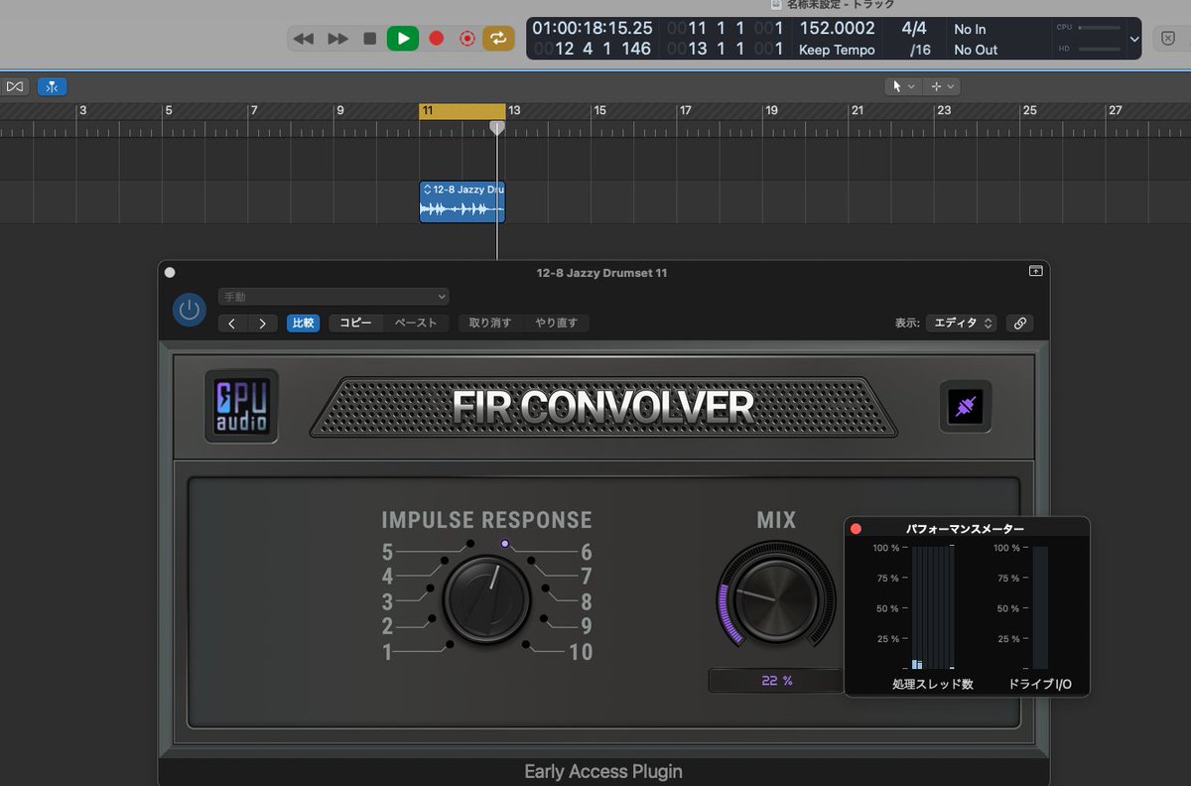Click the tempo value 152.0002
Screen dimensions: 1191x786
pos(837,29)
